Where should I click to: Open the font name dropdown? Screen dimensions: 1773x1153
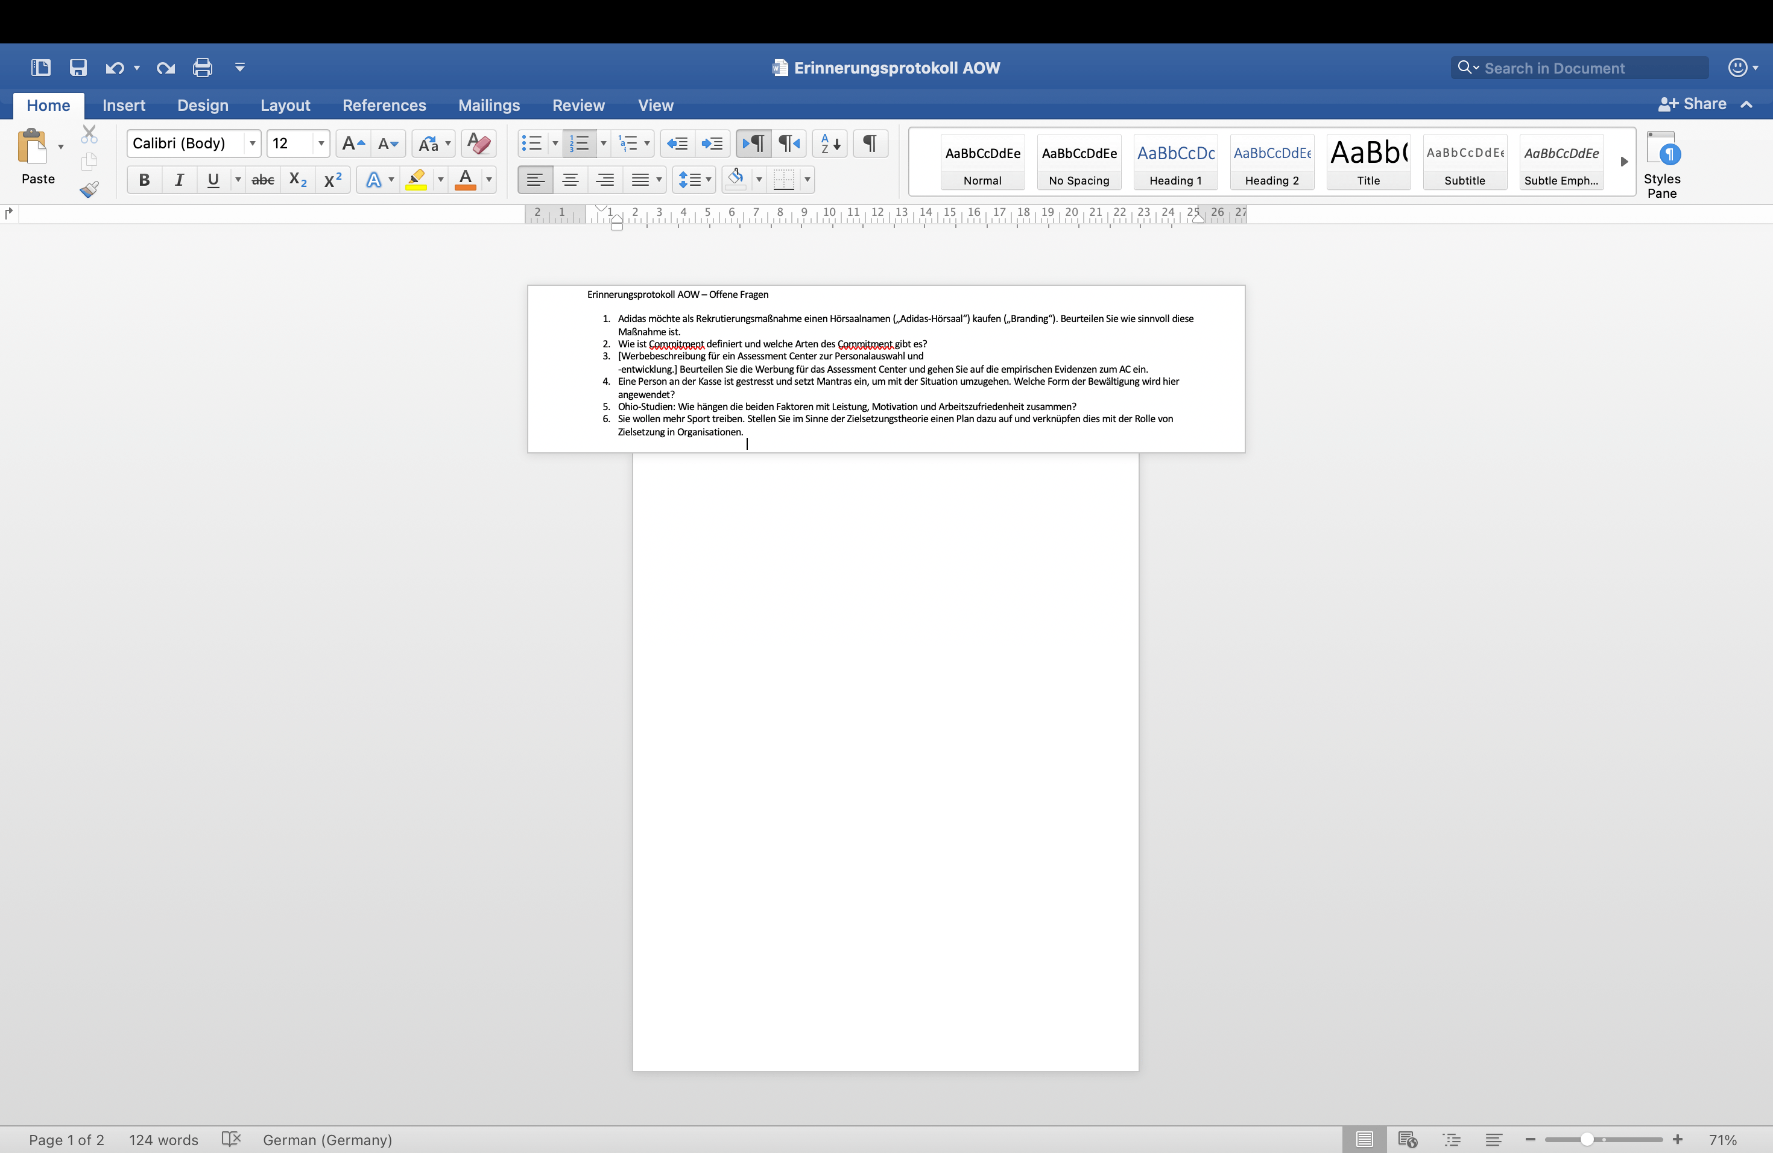253,143
